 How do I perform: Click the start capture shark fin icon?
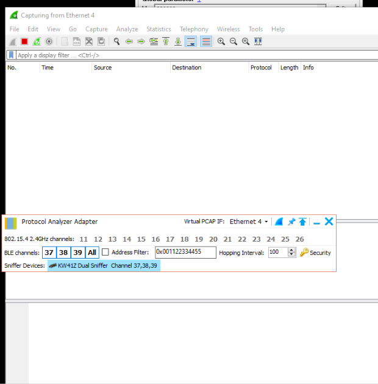pos(13,41)
